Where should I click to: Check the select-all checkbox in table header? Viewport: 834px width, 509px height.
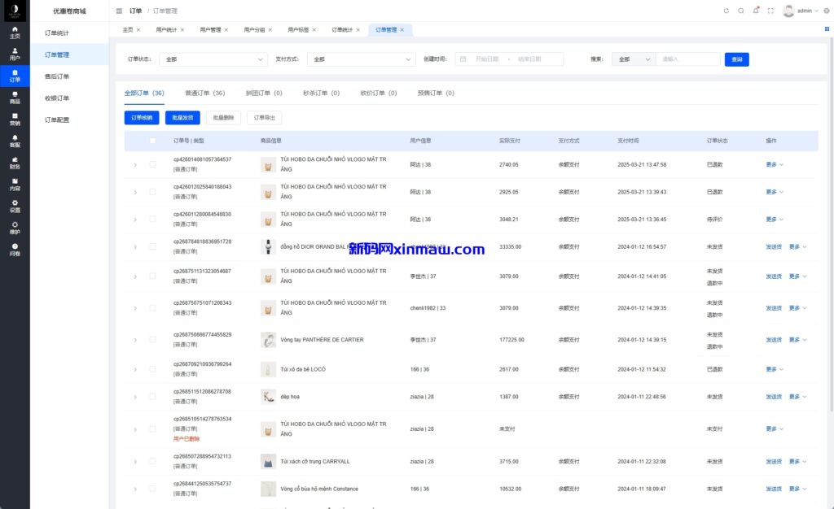tap(151, 141)
